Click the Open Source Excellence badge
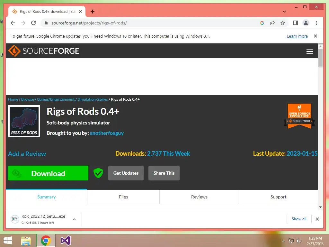Image resolution: width=329 pixels, height=247 pixels. tap(299, 116)
